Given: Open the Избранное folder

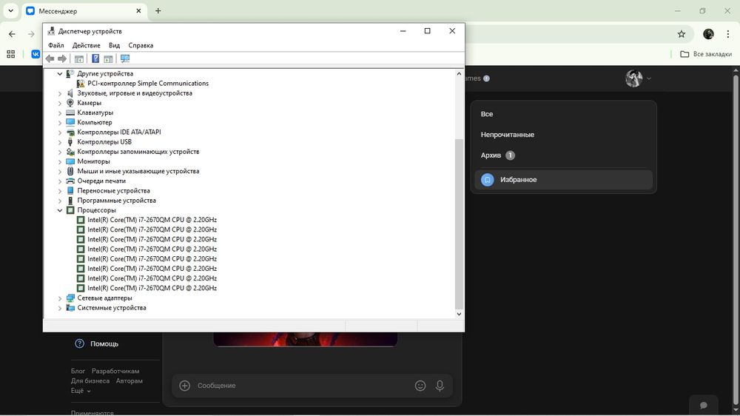Looking at the screenshot, I should 563,179.
